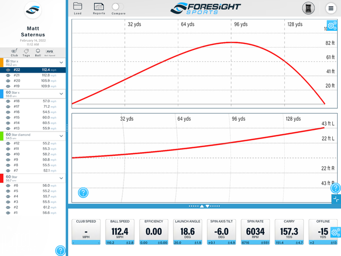Collapse the 8i Star x group
Screen dimensions: 341x256
tap(62, 63)
